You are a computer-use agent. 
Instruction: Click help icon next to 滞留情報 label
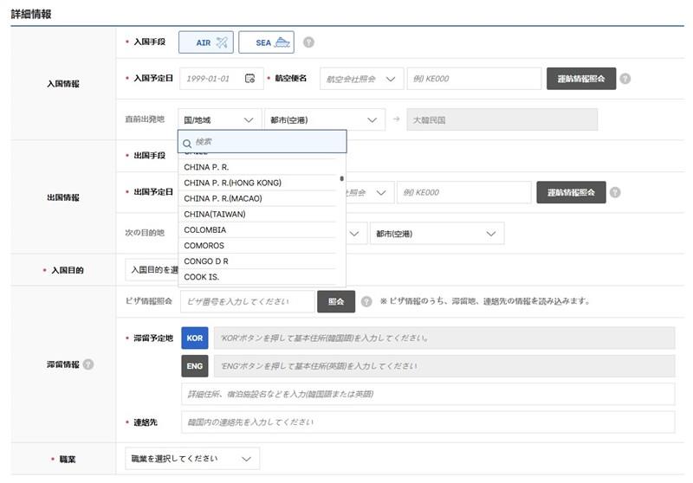pos(87,364)
